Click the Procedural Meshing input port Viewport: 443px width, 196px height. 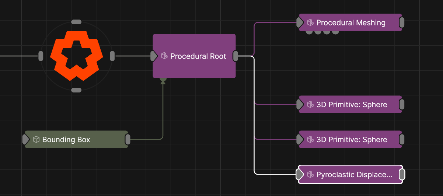point(300,22)
